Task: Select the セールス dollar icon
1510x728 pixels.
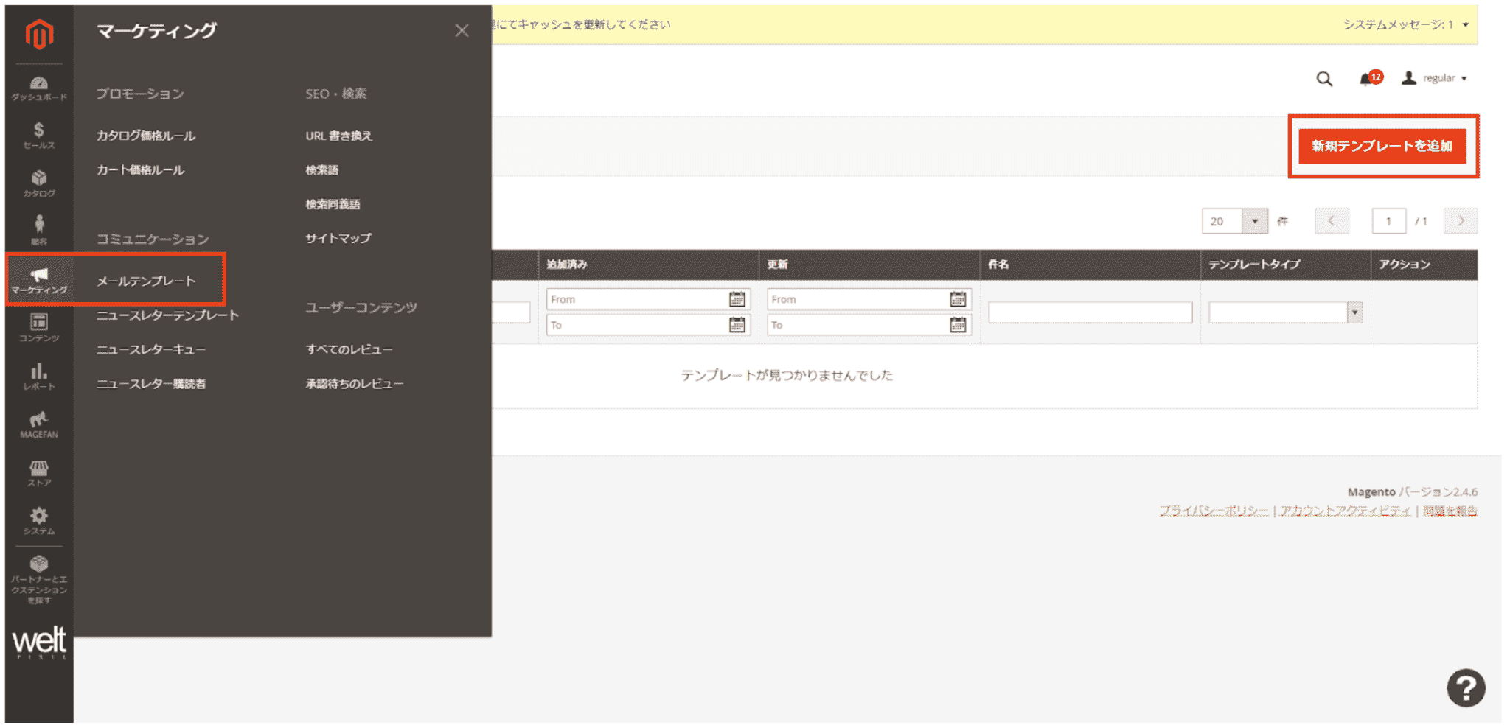Action: click(x=39, y=133)
